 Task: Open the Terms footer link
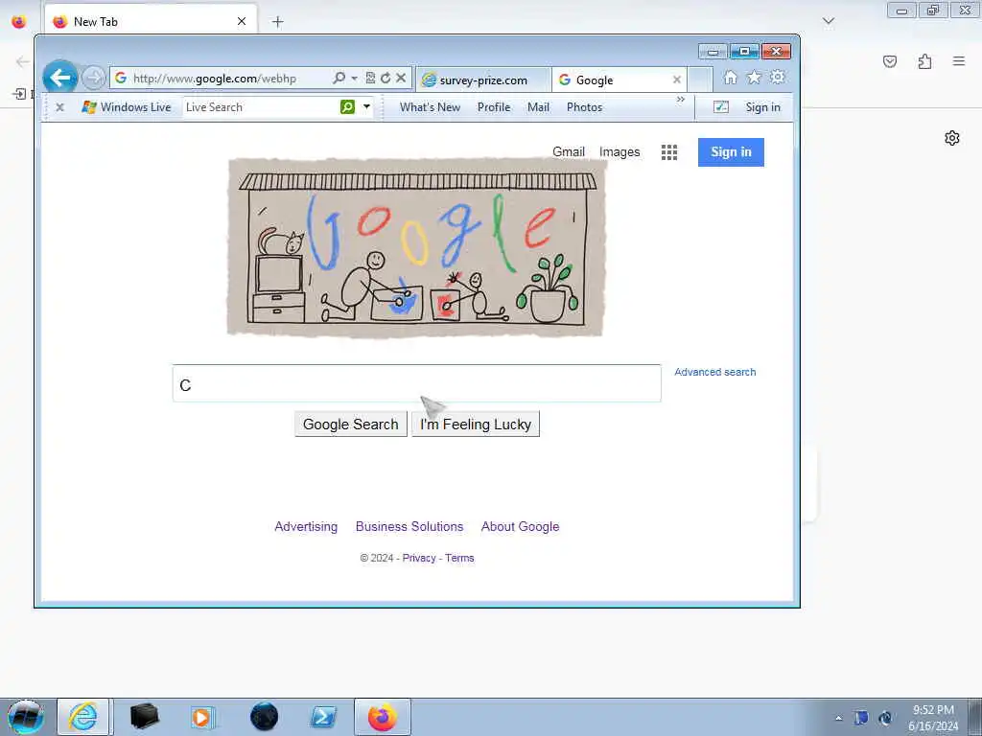coord(459,558)
